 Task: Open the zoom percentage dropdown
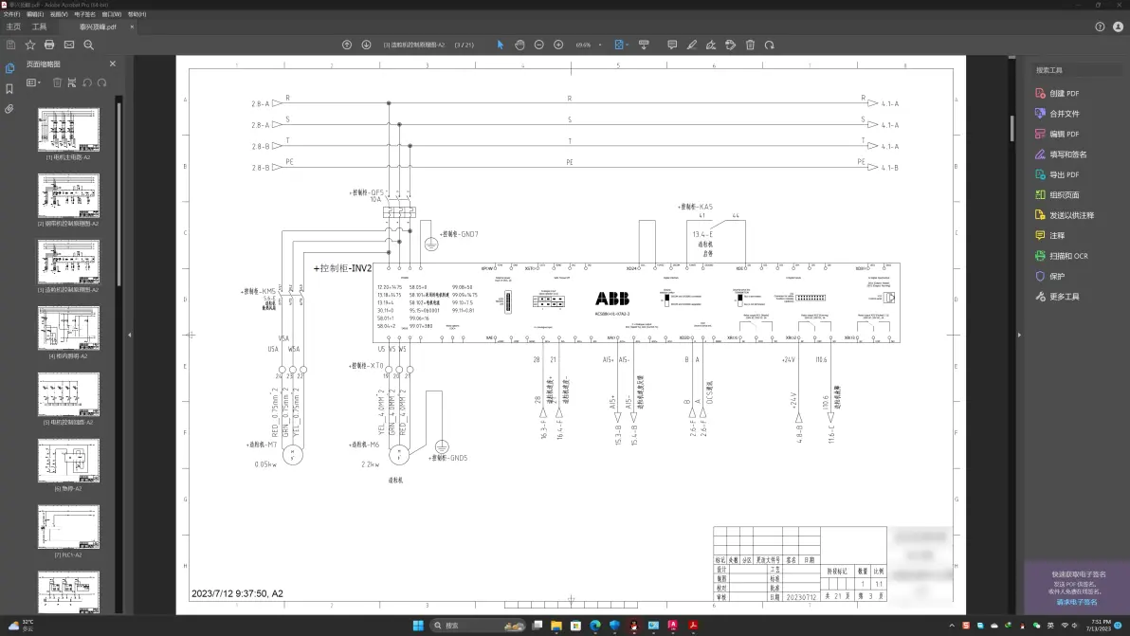(599, 45)
